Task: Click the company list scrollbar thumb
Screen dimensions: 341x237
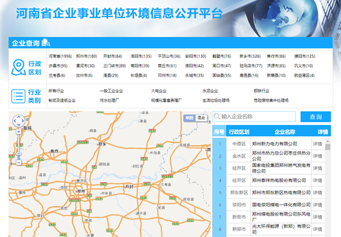Action: click(328, 147)
